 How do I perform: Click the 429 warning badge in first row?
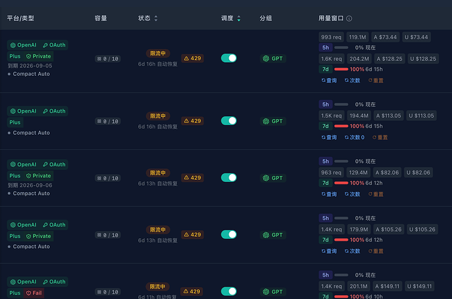tap(193, 58)
